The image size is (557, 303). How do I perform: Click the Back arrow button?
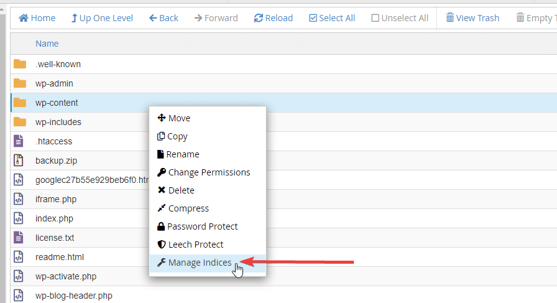(163, 18)
